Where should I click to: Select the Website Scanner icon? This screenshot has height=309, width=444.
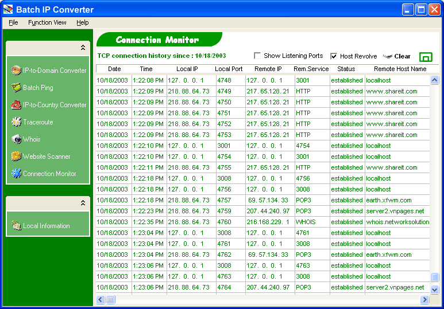tap(16, 157)
